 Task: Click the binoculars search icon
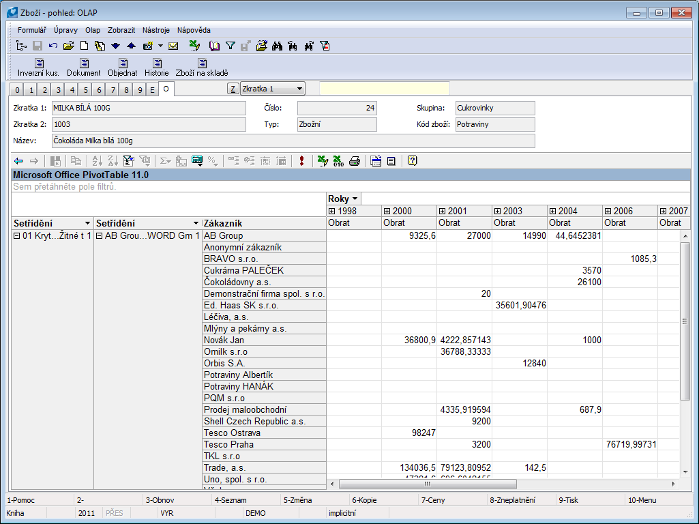(278, 46)
